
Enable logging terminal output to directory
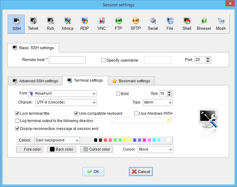tap(17, 121)
